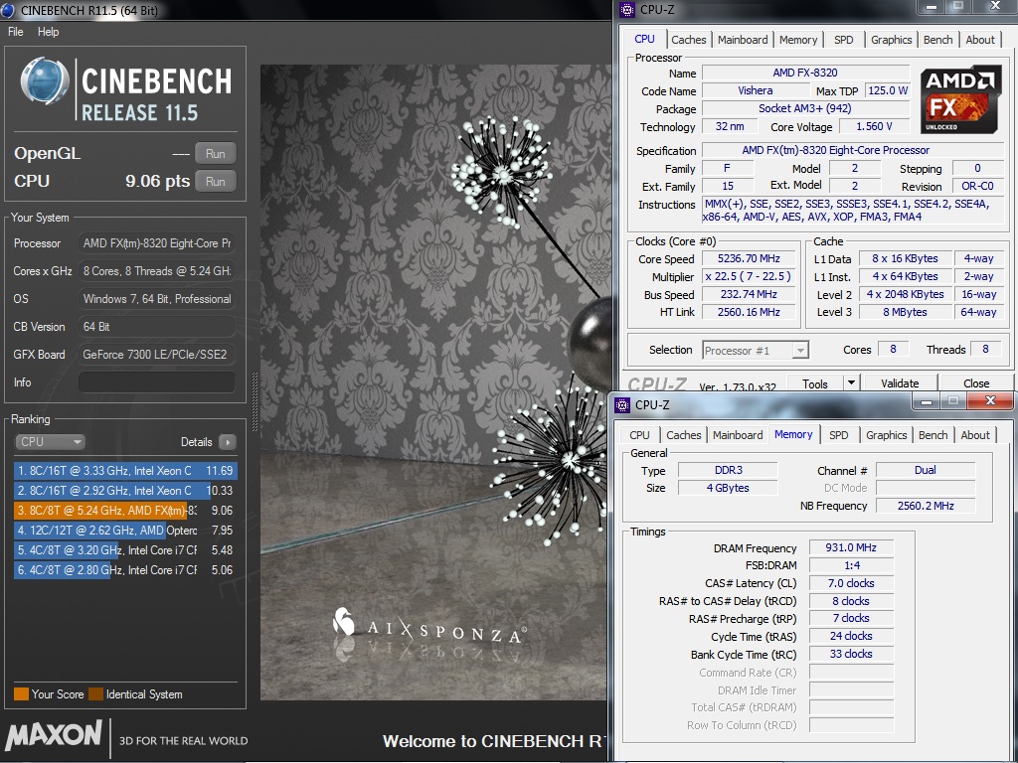Close the bottom CPU-Z Memory window
The height and width of the screenshot is (763, 1018).
coord(990,401)
